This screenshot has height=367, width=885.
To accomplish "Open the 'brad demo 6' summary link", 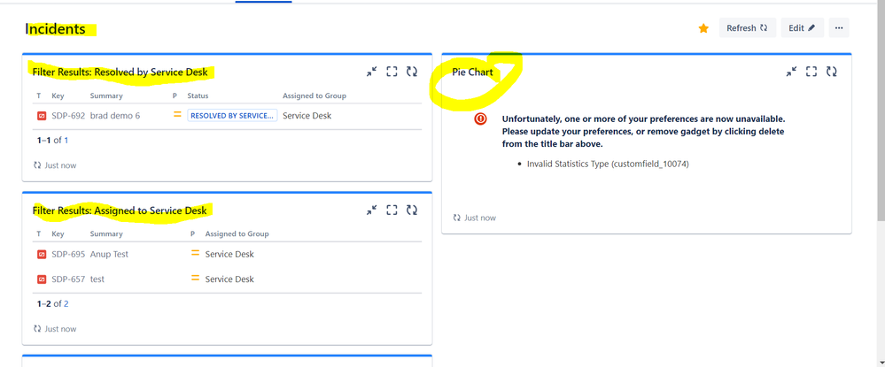I will [x=115, y=116].
